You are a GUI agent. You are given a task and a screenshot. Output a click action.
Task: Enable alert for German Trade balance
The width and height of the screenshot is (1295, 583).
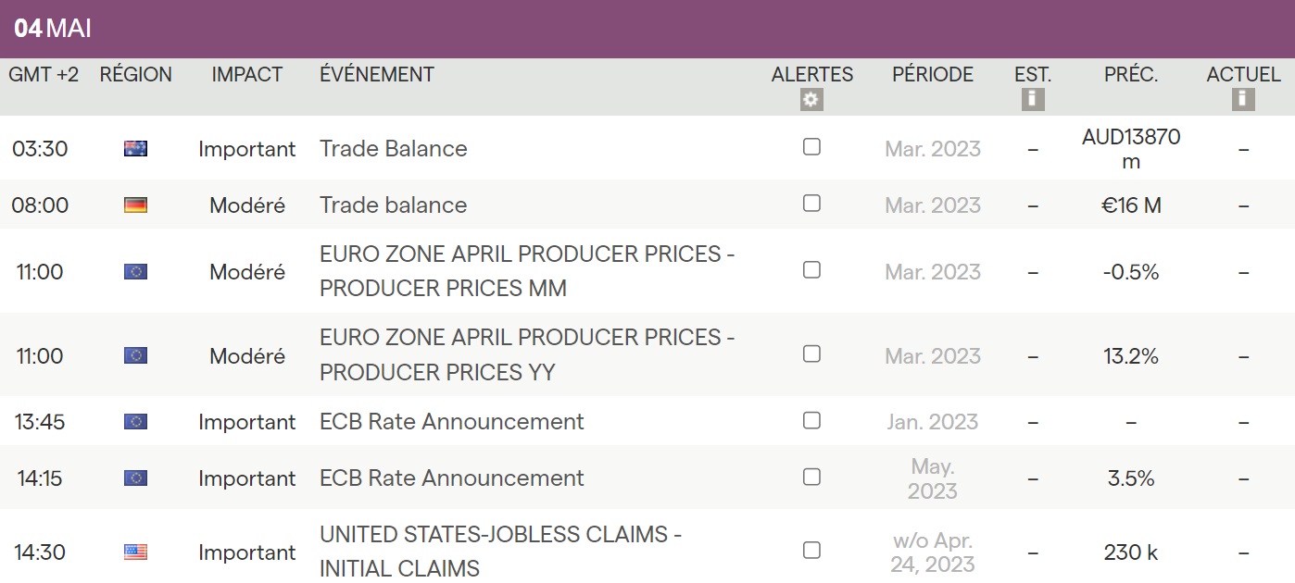pyautogui.click(x=811, y=204)
